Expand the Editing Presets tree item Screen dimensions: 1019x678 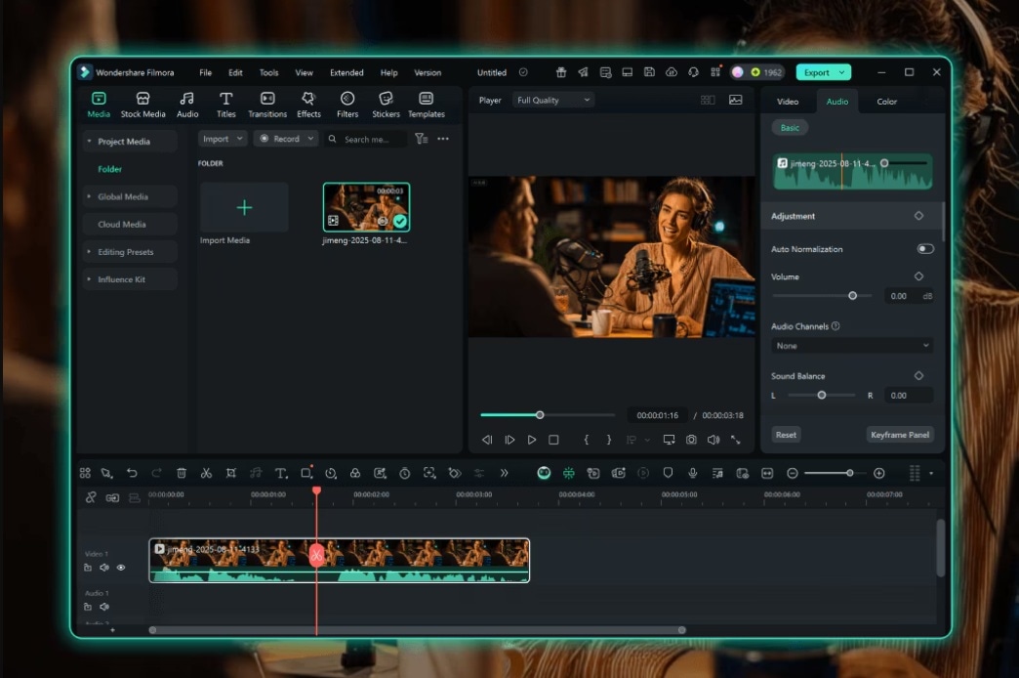tap(89, 252)
